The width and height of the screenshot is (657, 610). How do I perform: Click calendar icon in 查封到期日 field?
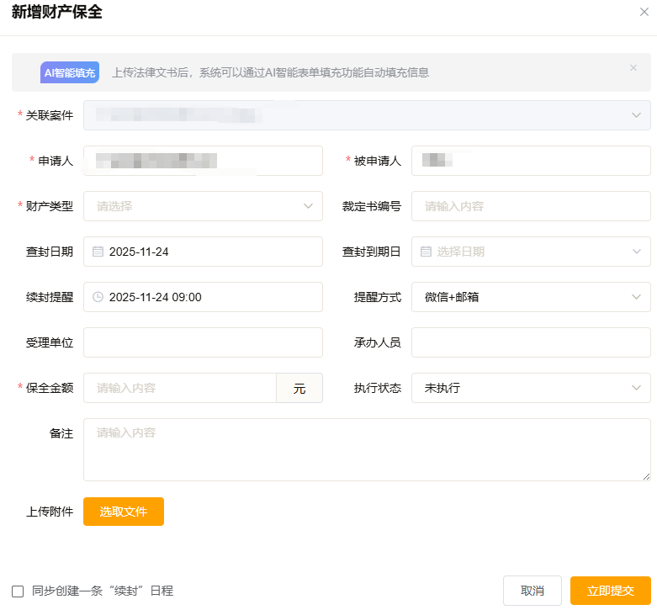(426, 252)
